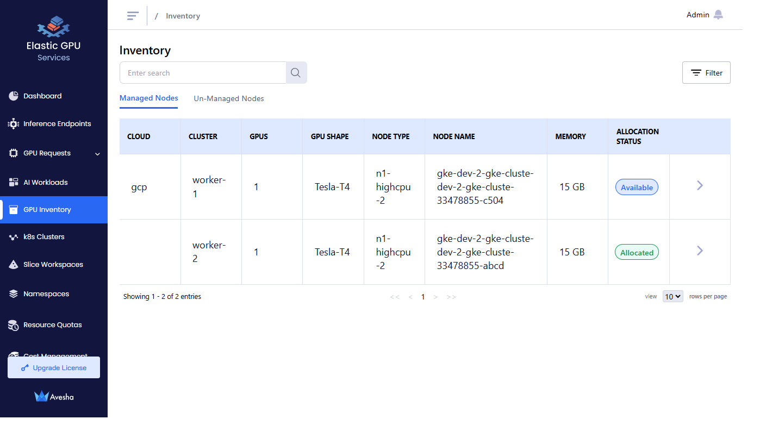Click the Available status badge
Viewport: 760px width, 425px height.
click(637, 187)
